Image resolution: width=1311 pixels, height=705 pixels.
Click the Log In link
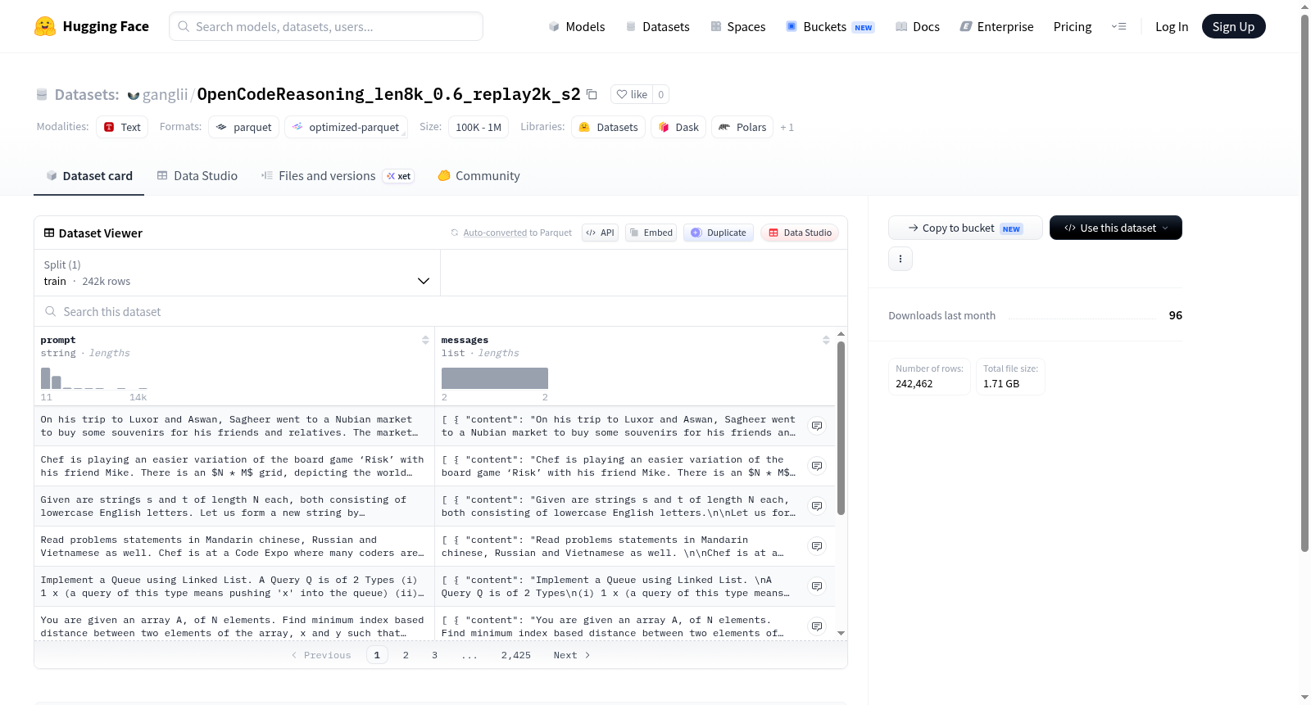(1172, 27)
